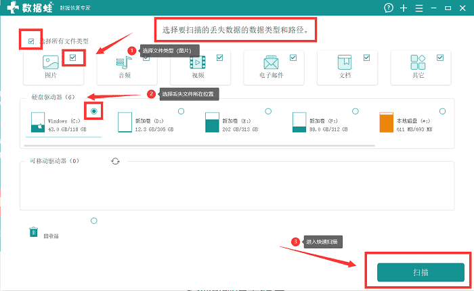The height and width of the screenshot is (291, 474).
Task: Choose the 视频 video file type icon
Action: tap(198, 62)
